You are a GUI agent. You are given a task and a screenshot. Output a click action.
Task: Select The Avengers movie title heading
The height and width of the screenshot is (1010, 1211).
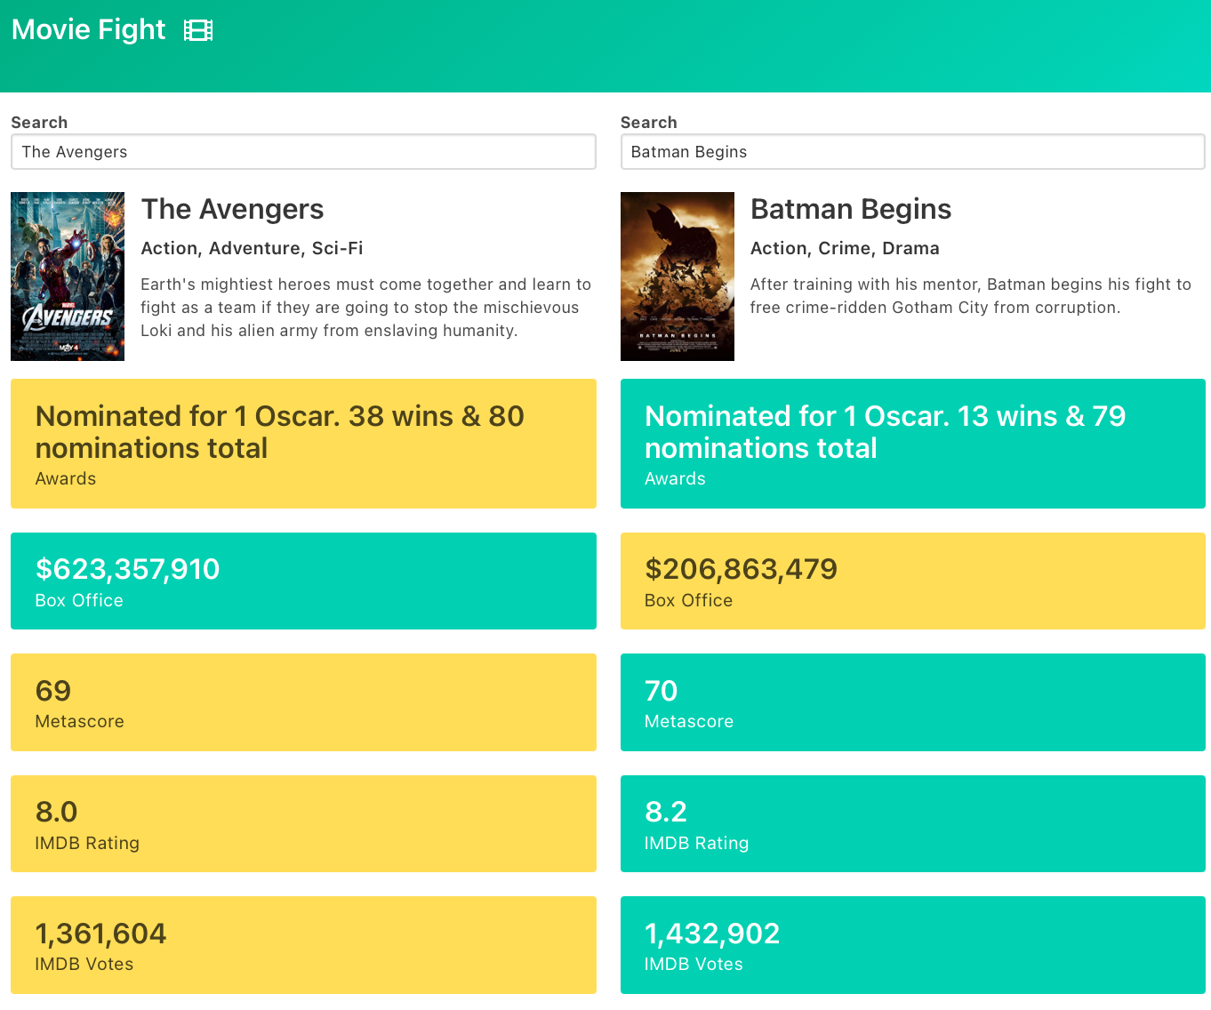pyautogui.click(x=232, y=209)
